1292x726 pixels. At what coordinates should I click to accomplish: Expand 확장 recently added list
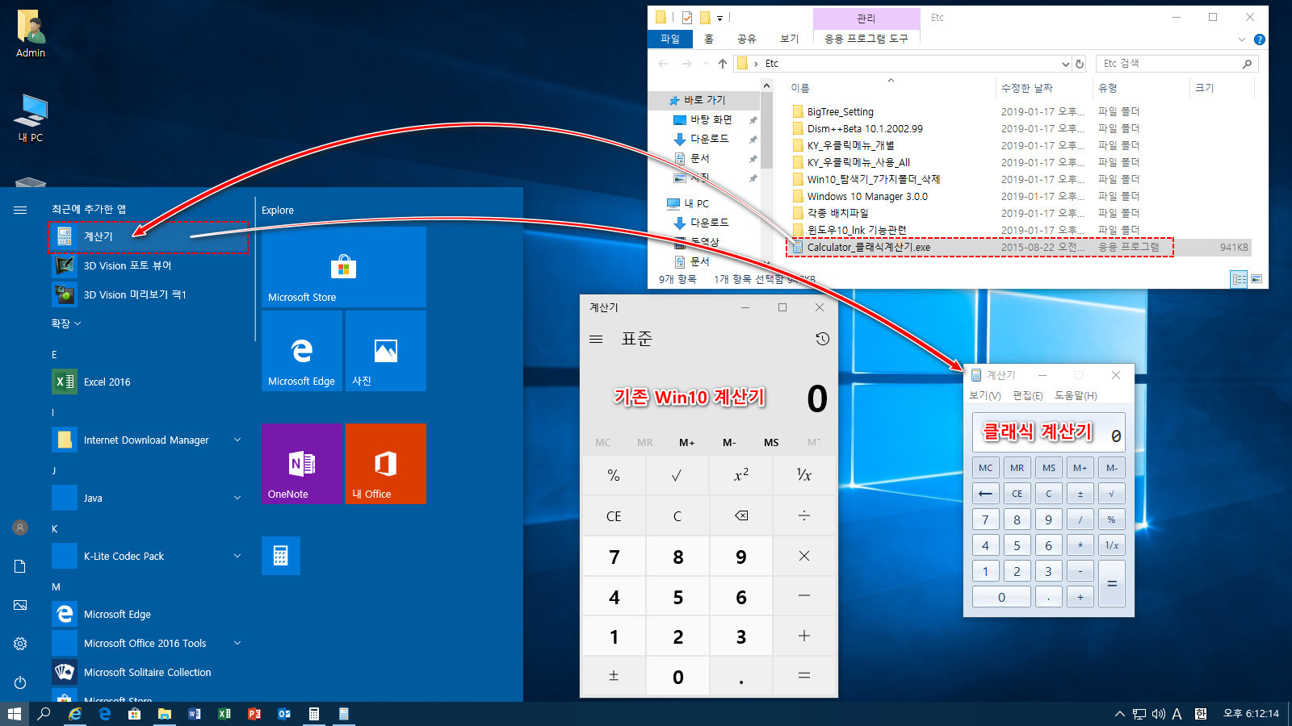coord(67,323)
